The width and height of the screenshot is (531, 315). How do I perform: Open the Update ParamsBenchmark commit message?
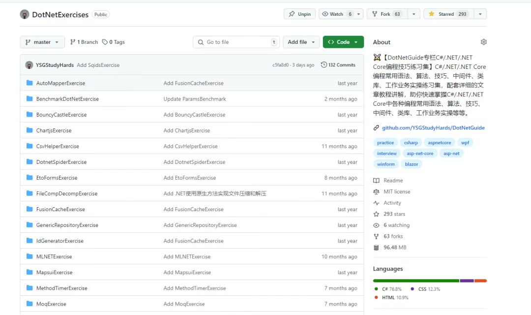pos(195,99)
